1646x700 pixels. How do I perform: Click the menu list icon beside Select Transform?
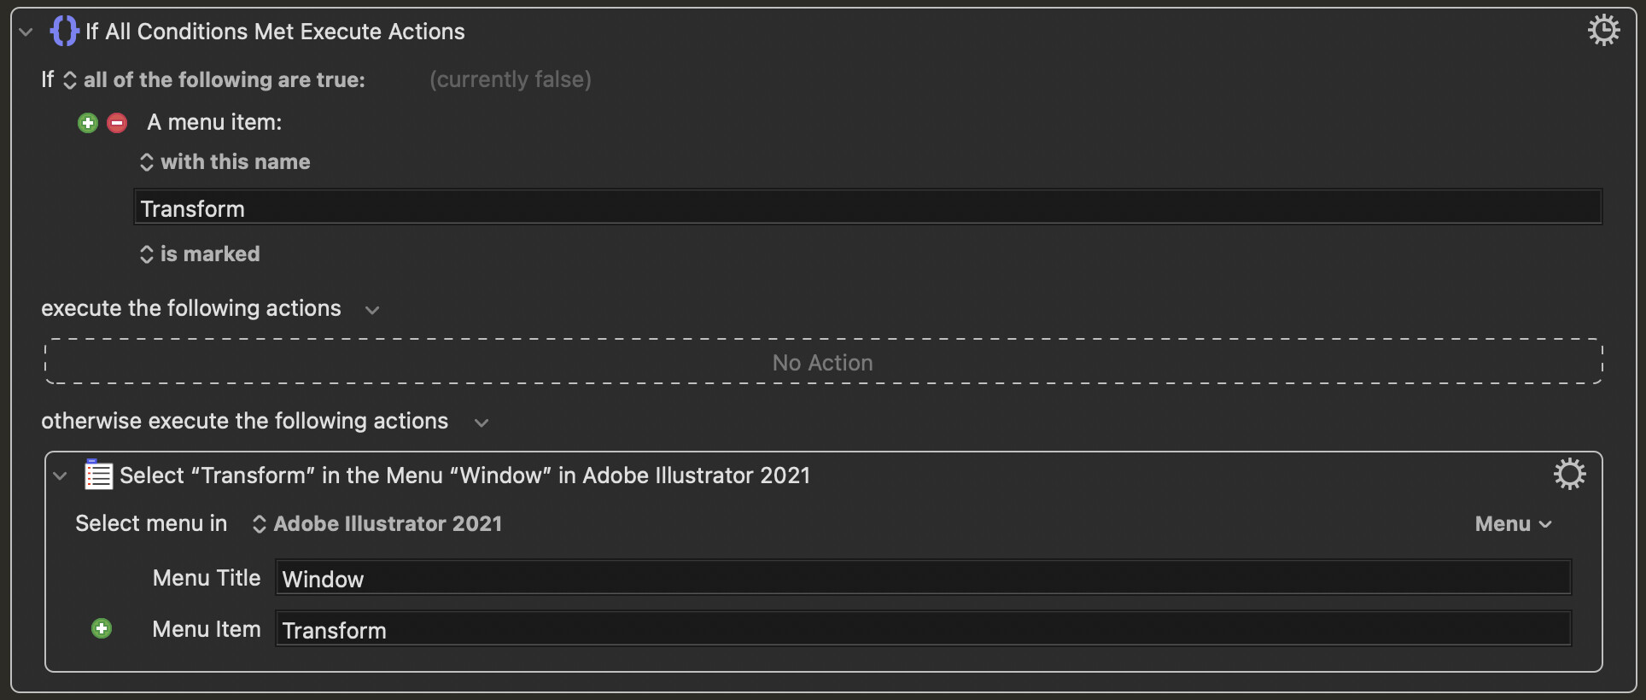pyautogui.click(x=98, y=475)
